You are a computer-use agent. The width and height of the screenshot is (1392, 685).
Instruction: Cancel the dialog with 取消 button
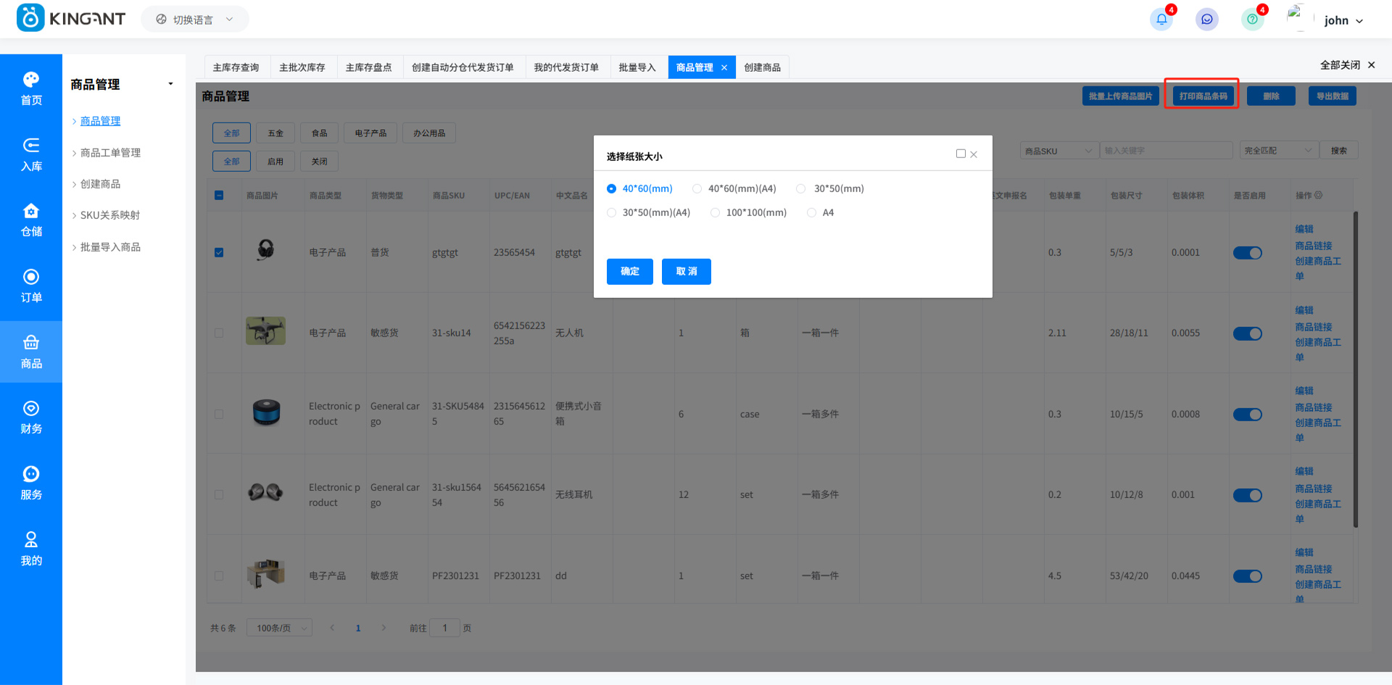click(686, 271)
